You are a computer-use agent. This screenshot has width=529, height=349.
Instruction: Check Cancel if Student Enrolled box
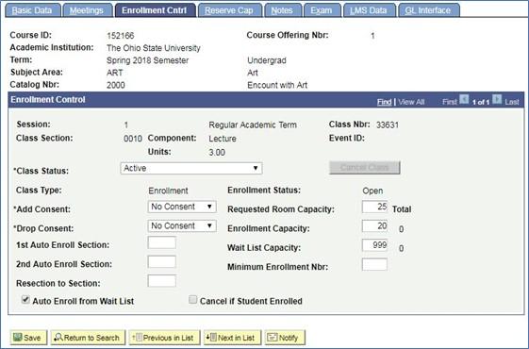pos(192,299)
